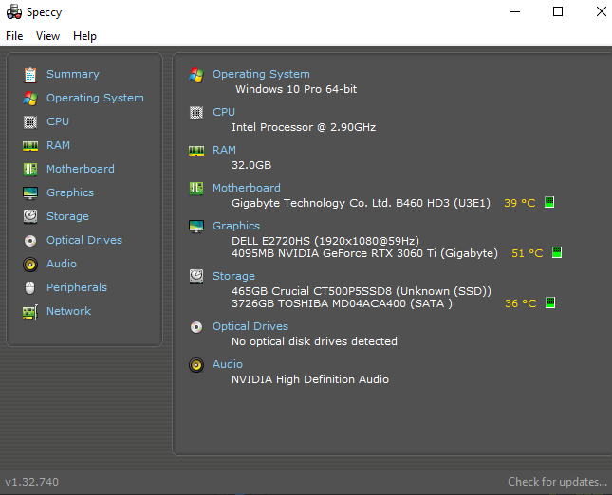The height and width of the screenshot is (495, 612).
Task: Click the Windows 10 Pro 64-bit text
Action: pos(296,89)
